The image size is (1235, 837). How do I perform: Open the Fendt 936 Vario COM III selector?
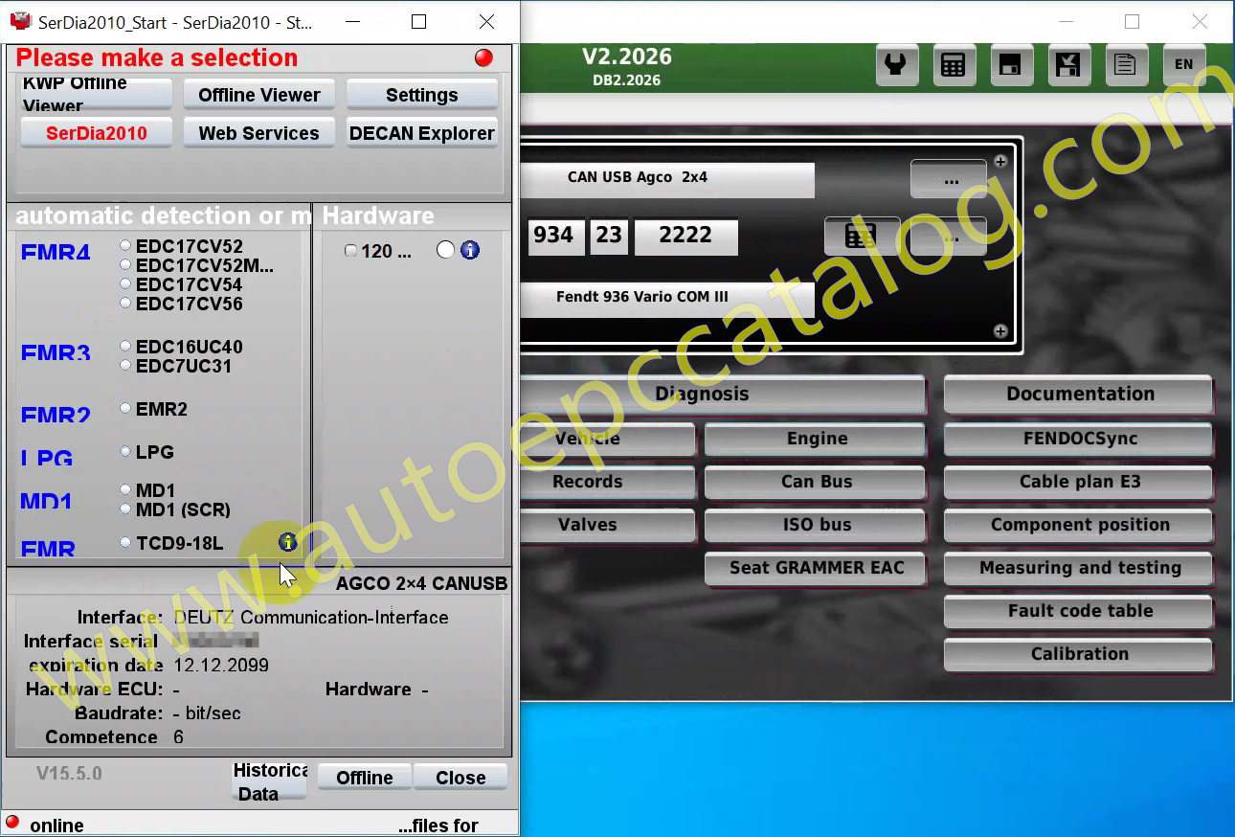click(667, 298)
